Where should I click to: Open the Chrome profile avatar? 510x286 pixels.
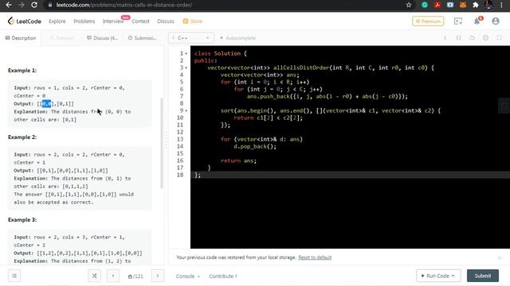click(488, 5)
